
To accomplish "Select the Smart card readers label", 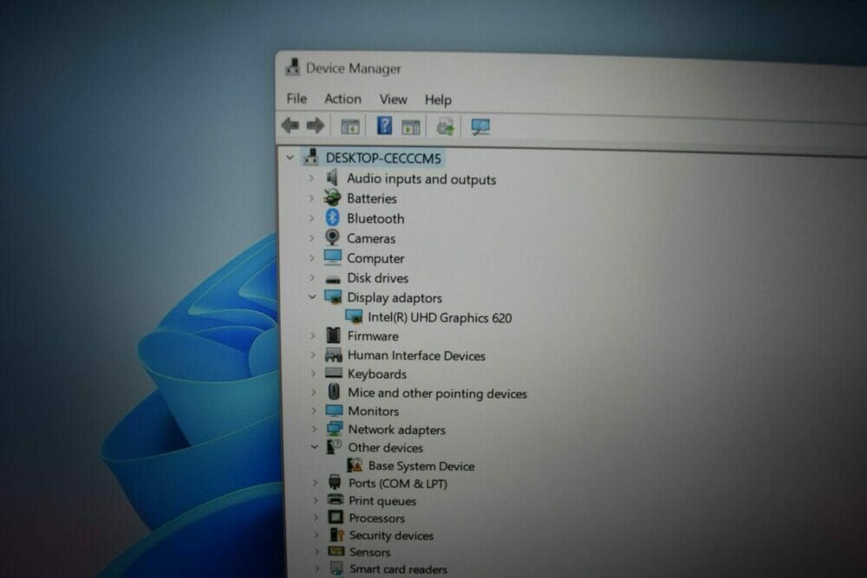I will (x=399, y=568).
